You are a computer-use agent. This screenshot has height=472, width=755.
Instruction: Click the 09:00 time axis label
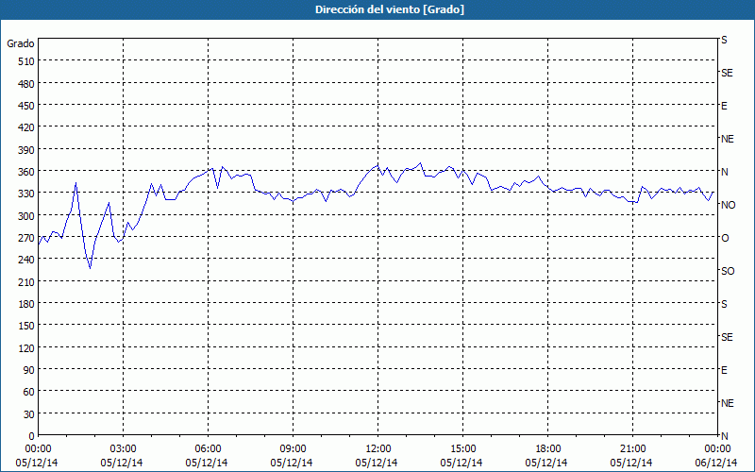[x=293, y=449]
